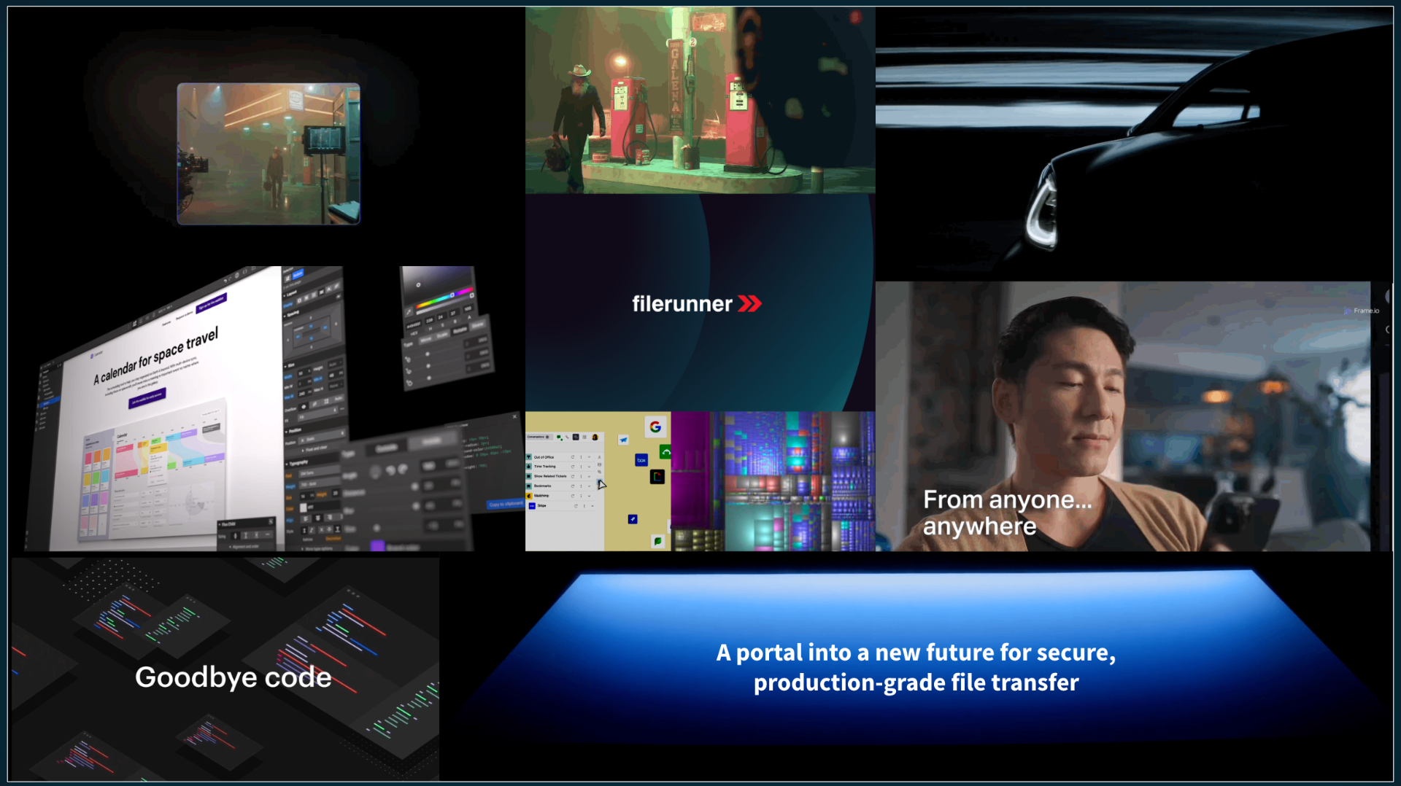The image size is (1401, 786).
Task: Click the Bookmarks row label
Action: click(542, 486)
